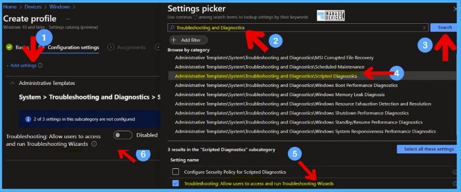
Task: Select Windows Shutdown Performance Diagnostics category
Action: click(292, 113)
